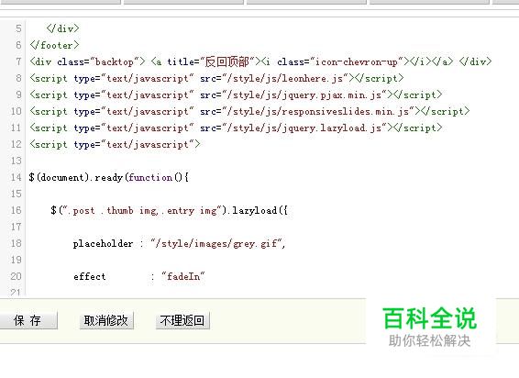Click the 不理返回 return button

click(182, 320)
